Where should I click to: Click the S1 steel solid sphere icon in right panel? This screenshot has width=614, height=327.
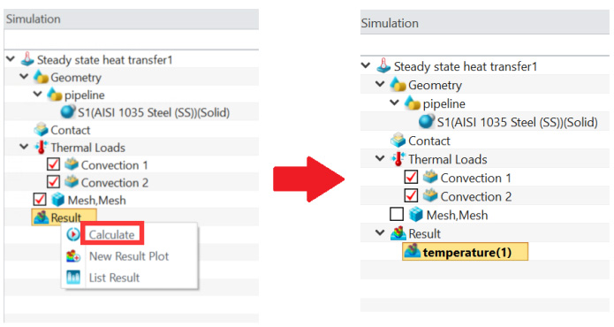click(x=426, y=122)
